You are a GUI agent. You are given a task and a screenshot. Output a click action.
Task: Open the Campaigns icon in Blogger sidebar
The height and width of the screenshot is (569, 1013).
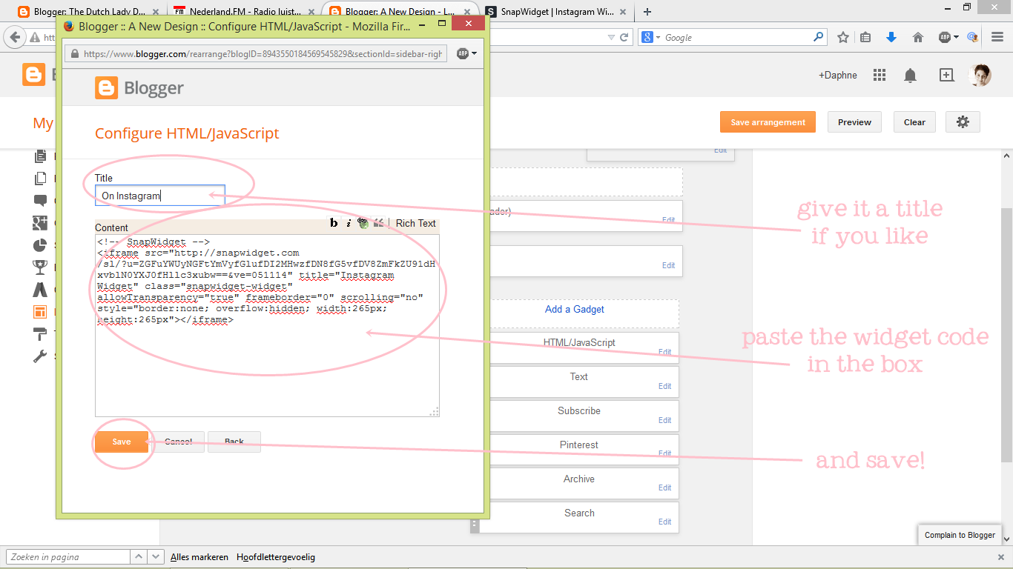click(40, 289)
